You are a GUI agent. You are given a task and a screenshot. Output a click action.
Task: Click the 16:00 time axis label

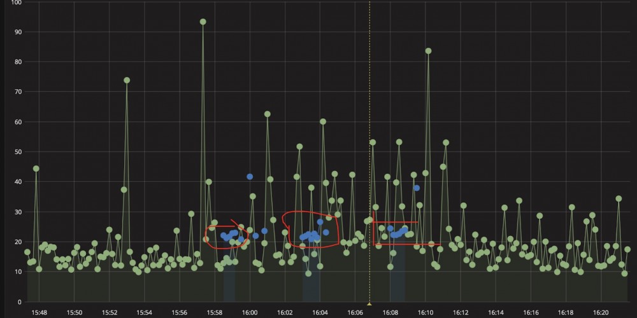(250, 313)
